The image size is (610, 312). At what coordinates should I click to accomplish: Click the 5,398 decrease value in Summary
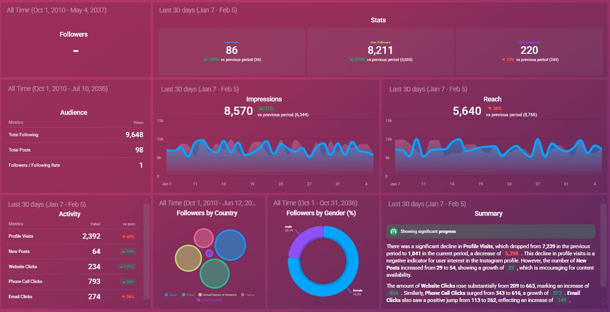point(511,253)
